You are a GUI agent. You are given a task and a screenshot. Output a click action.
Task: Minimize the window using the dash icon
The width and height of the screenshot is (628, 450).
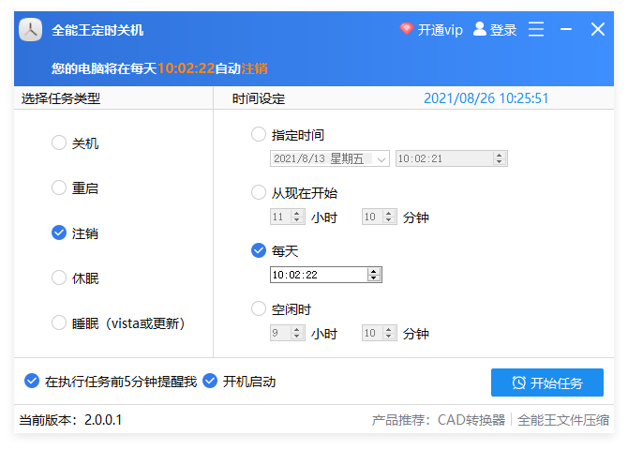pos(567,29)
